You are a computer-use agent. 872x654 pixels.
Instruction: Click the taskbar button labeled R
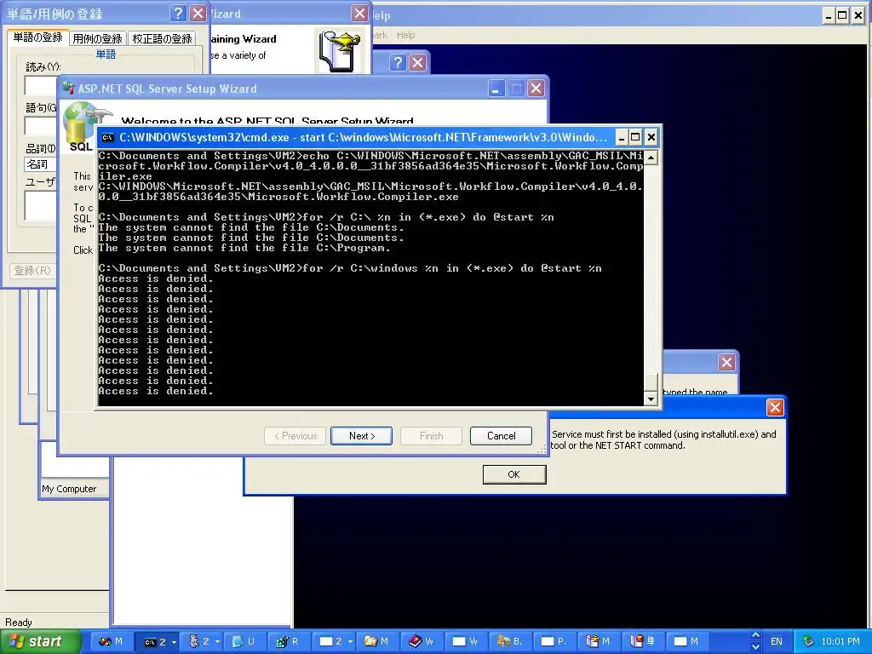(288, 642)
